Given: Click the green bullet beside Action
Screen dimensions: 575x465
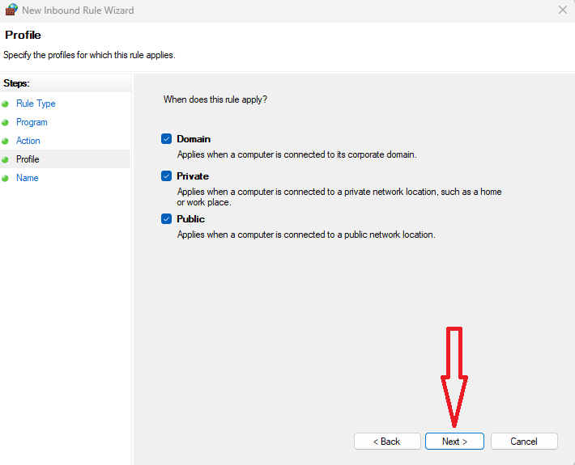Looking at the screenshot, I should click(x=5, y=141).
